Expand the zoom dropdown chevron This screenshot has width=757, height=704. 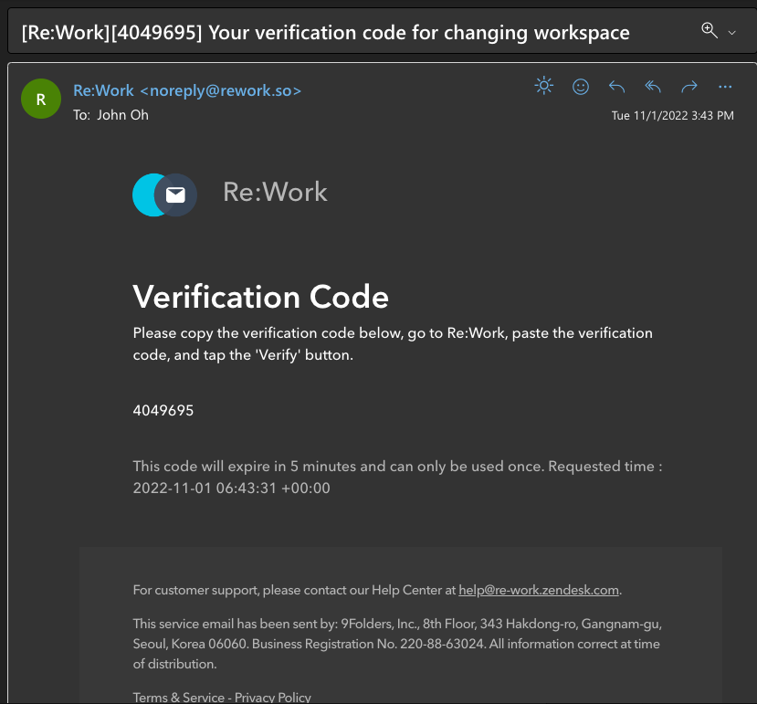coord(732,33)
